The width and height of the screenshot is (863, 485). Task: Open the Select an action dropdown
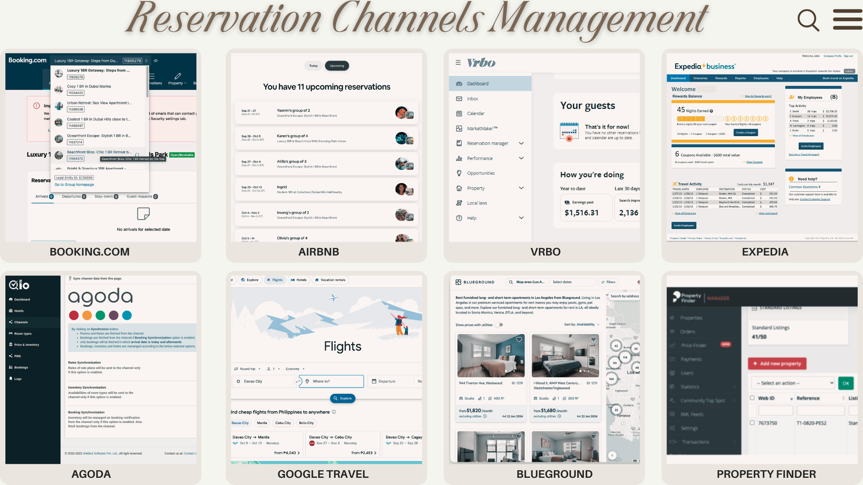[793, 383]
